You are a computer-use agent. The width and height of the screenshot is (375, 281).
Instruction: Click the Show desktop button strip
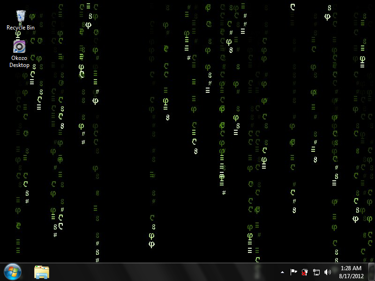371,272
